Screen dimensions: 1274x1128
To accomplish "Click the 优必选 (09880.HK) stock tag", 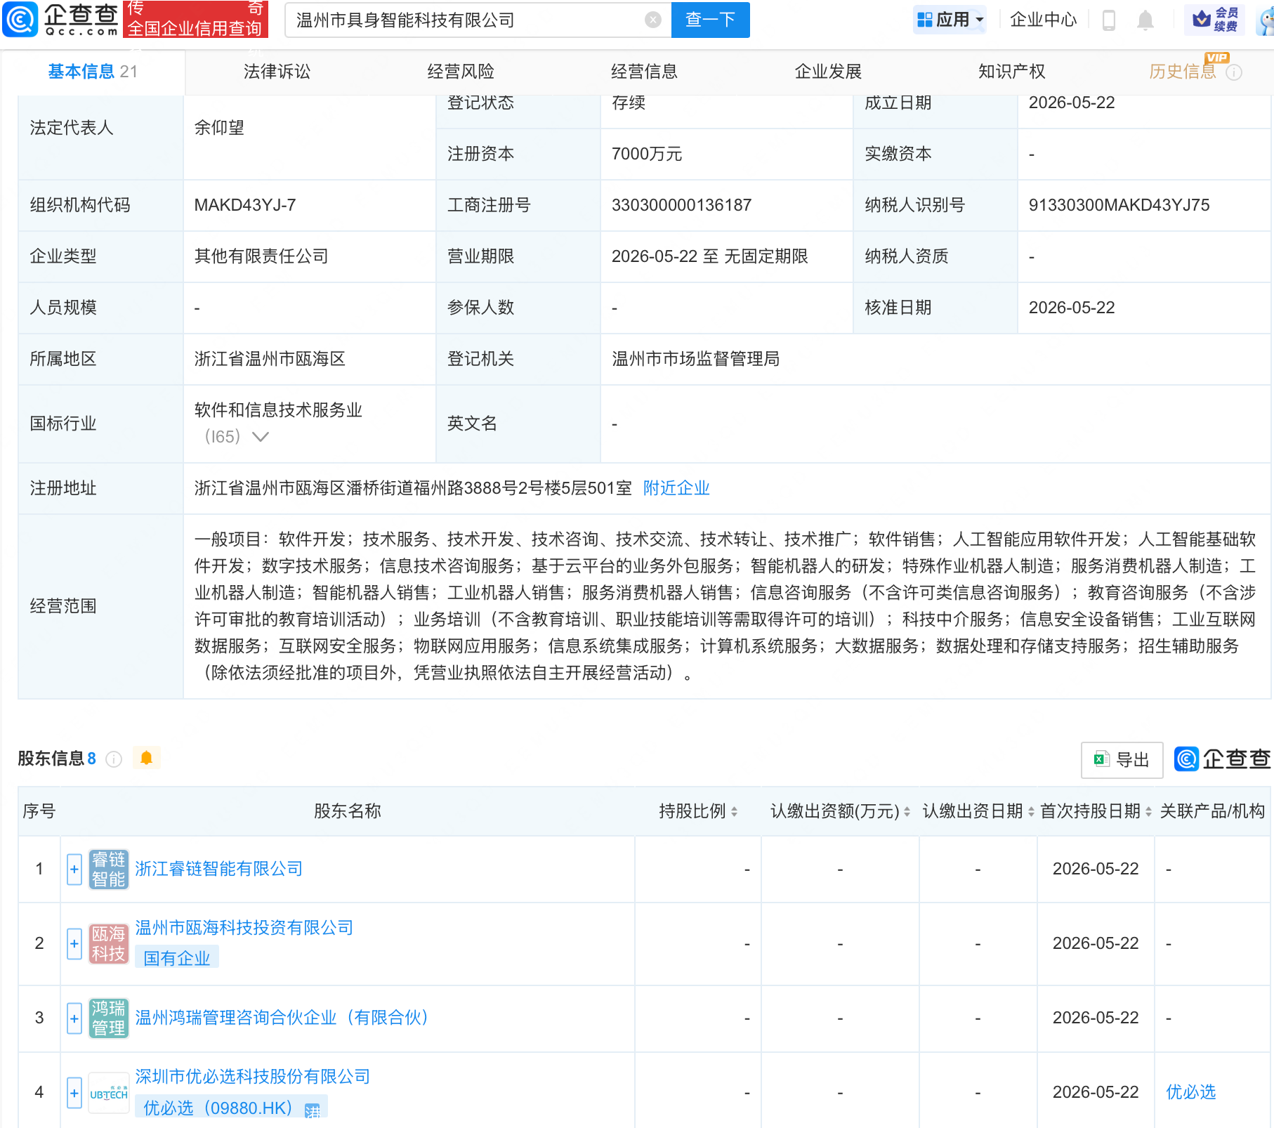I will (x=231, y=1108).
